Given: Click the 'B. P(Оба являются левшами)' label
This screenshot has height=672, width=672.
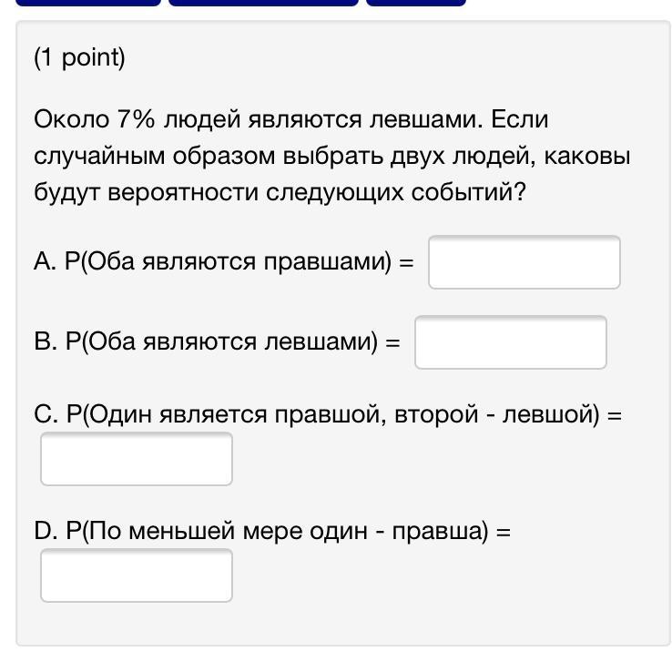Looking at the screenshot, I should point(206,341).
